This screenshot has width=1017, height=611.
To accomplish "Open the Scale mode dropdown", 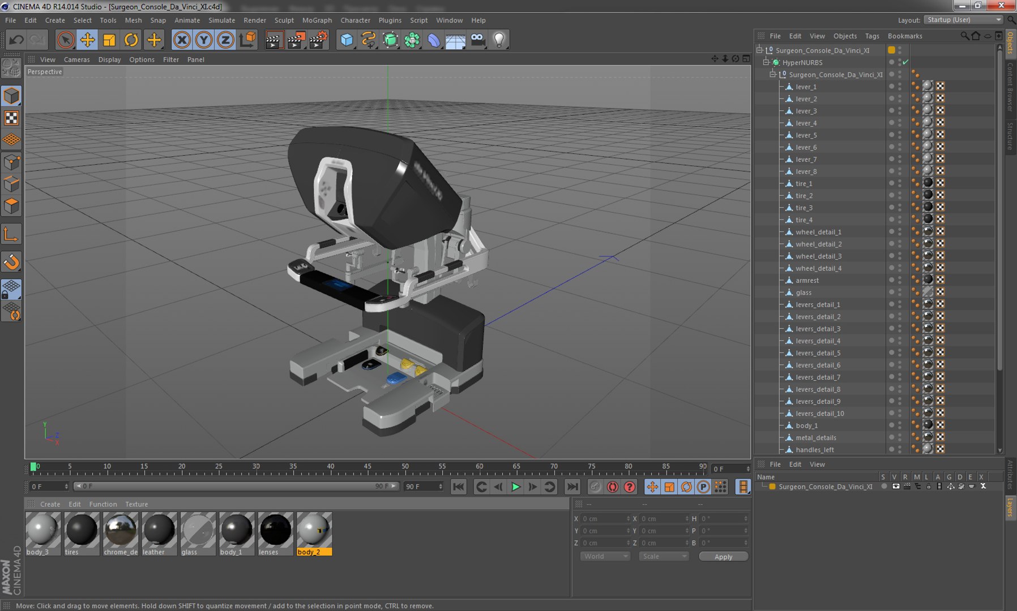I will (664, 556).
